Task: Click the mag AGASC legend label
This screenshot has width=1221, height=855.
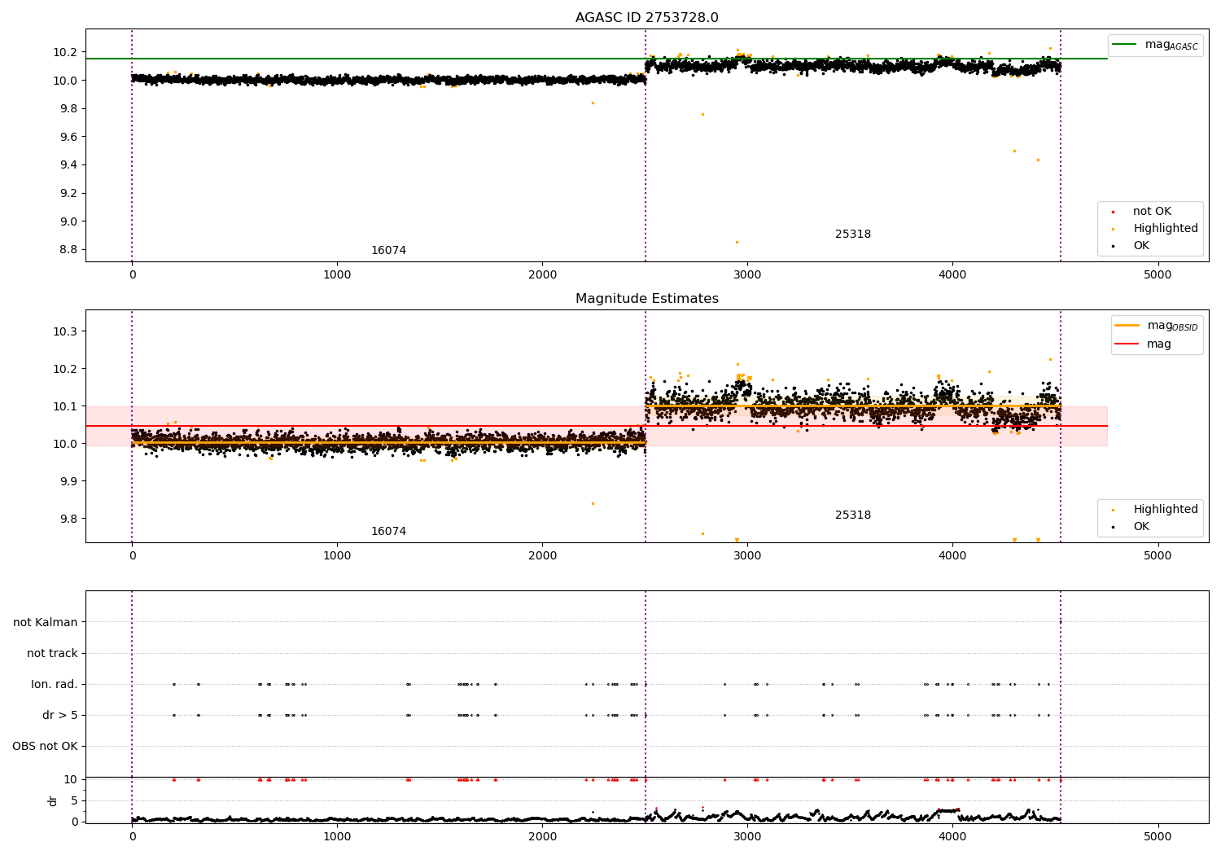Action: (1171, 45)
